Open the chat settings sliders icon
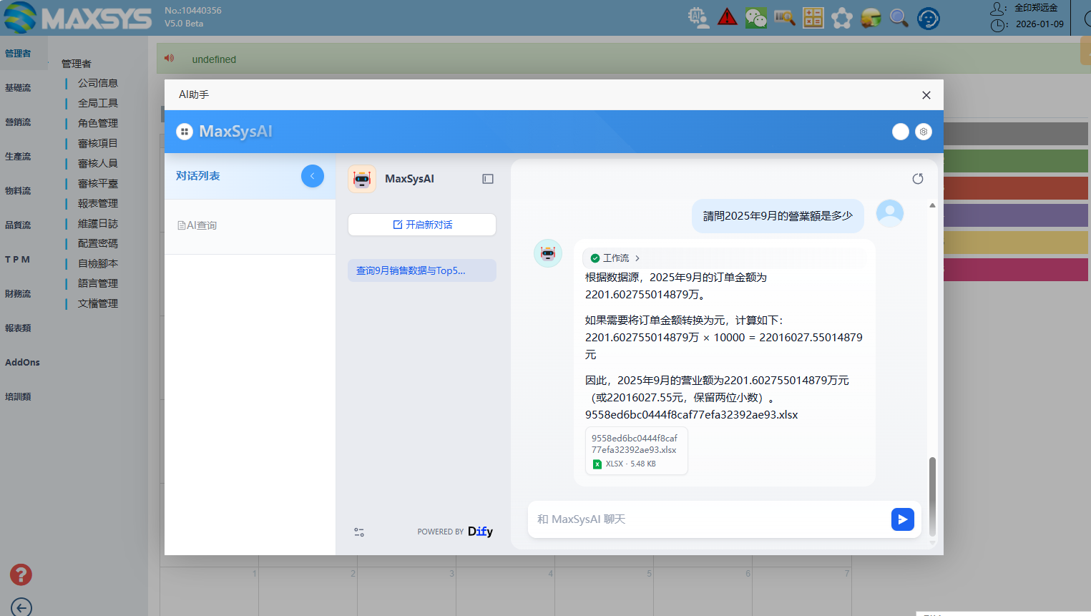The image size is (1091, 616). tap(359, 532)
